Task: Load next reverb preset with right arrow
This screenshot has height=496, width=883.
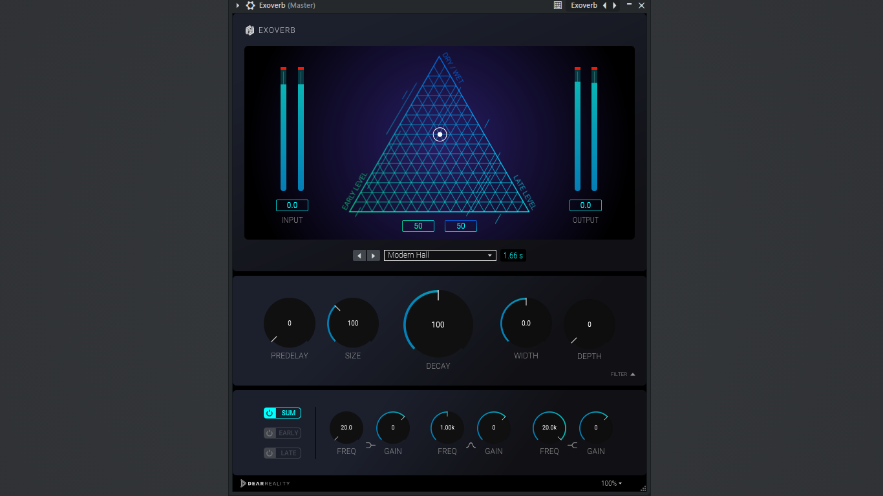Action: tap(374, 256)
